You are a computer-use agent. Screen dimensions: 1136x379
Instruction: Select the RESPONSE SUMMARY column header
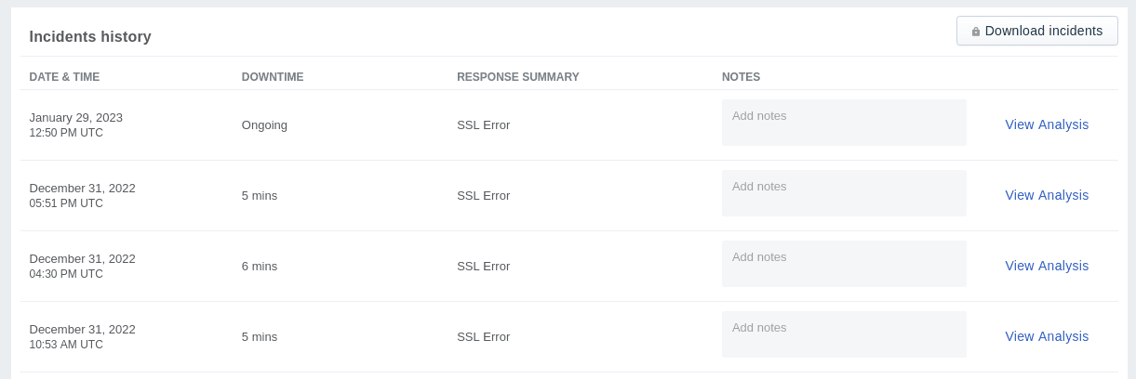(518, 77)
